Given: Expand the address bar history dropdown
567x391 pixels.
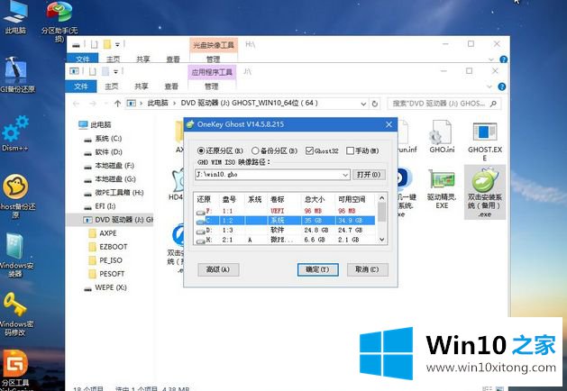Looking at the screenshot, I should pyautogui.click(x=363, y=104).
